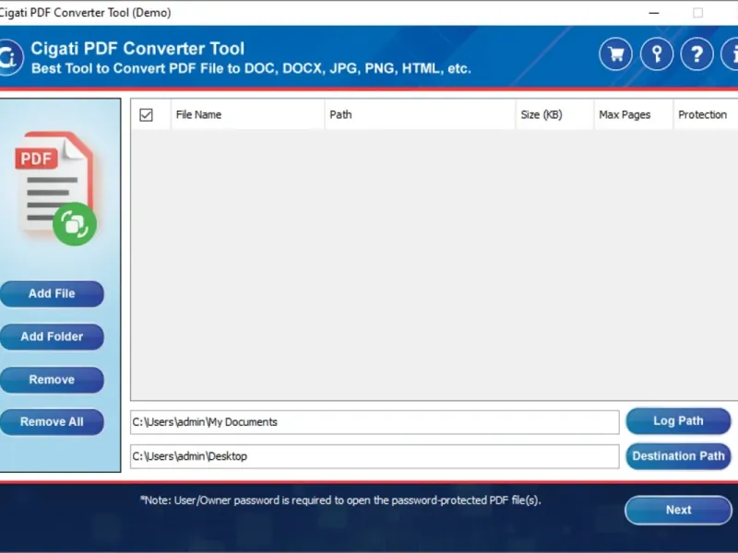Click the Log Path button
The image size is (738, 553).
tap(678, 421)
